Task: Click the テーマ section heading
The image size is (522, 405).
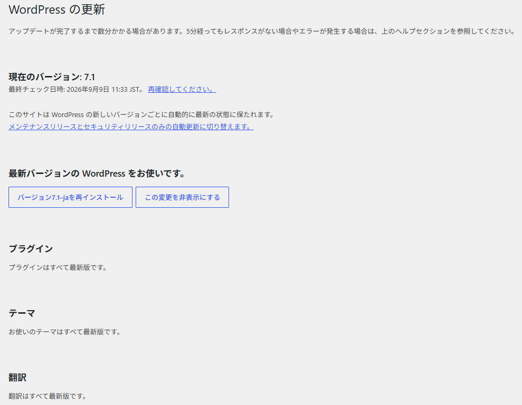Action: pyautogui.click(x=22, y=313)
